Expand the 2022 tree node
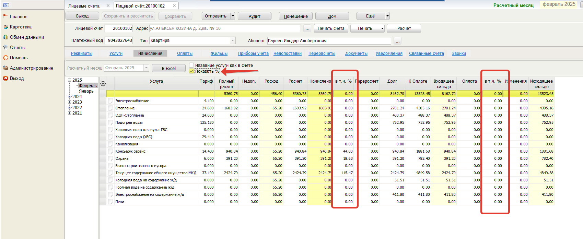This screenshot has height=239, width=583. tap(69, 108)
